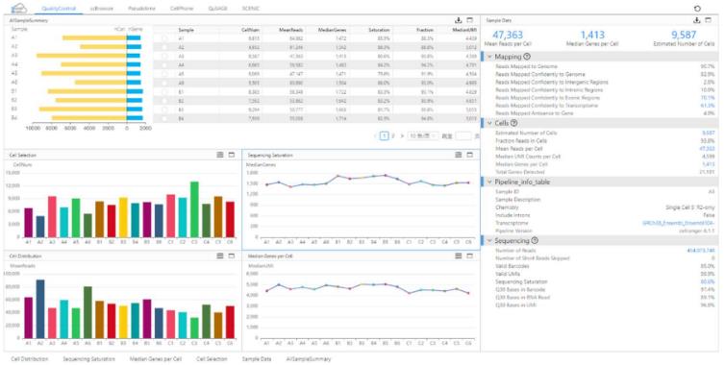Screen dimensions: 725x365
Task: Go to page 2 of the table
Action: coord(393,135)
